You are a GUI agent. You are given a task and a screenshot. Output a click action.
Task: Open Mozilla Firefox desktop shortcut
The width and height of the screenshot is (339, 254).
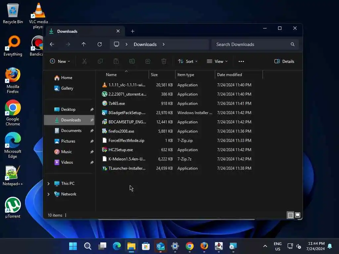[x=13, y=80]
